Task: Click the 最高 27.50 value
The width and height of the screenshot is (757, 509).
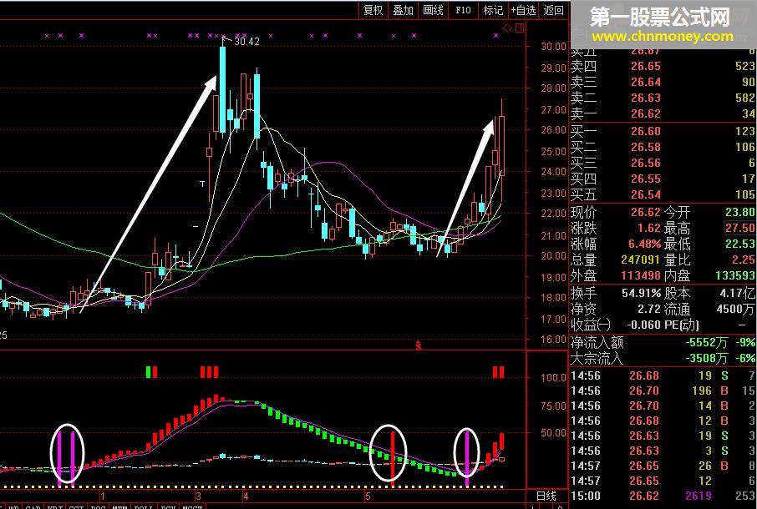Action: [x=740, y=228]
